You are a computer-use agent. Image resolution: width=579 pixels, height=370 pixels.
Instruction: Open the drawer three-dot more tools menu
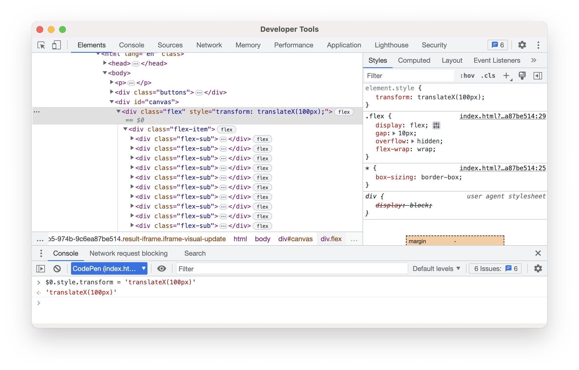pos(41,253)
